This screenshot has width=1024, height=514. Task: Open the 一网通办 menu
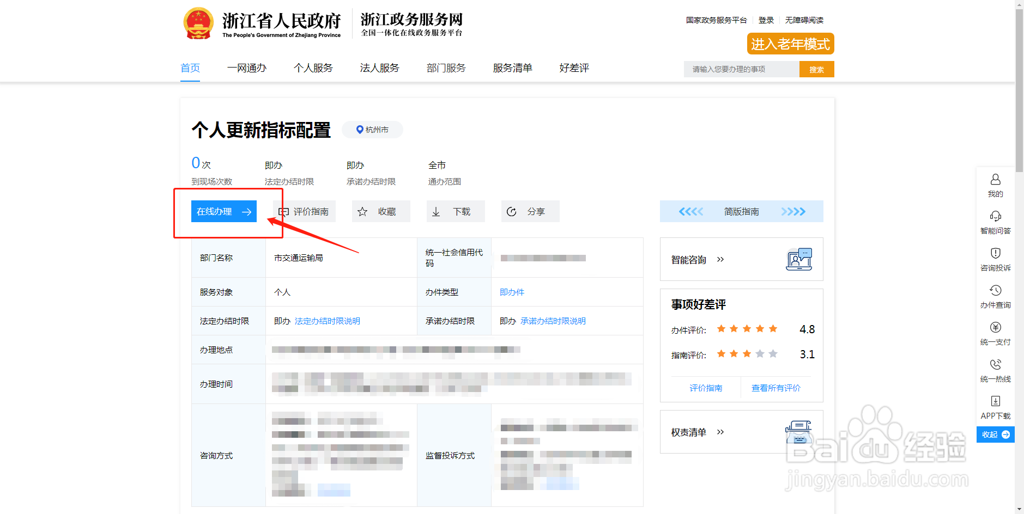(x=247, y=68)
